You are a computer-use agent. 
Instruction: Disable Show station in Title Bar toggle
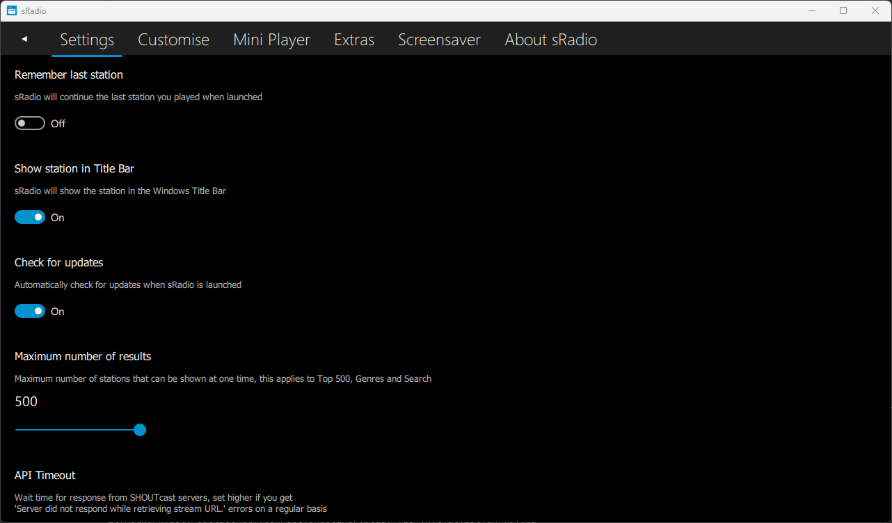(30, 217)
